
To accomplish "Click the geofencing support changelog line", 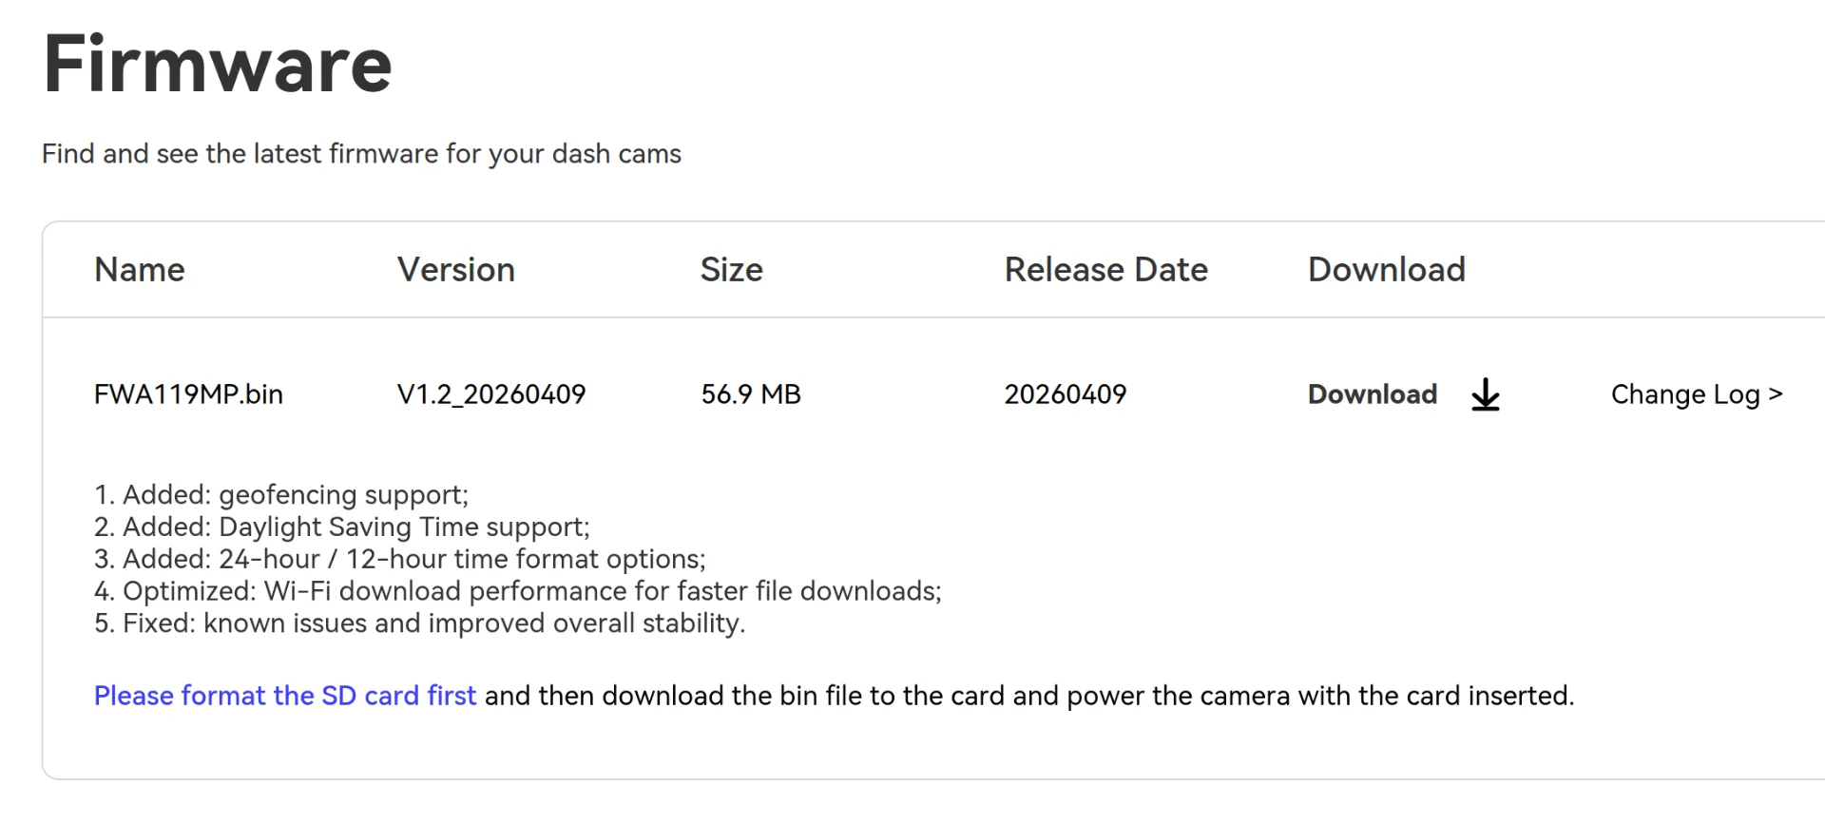I will [x=281, y=495].
